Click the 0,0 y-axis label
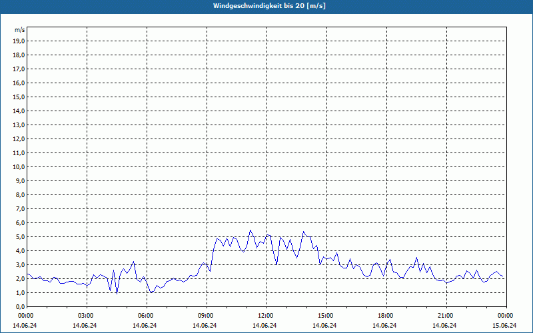This screenshot has width=533, height=333. (x=20, y=306)
